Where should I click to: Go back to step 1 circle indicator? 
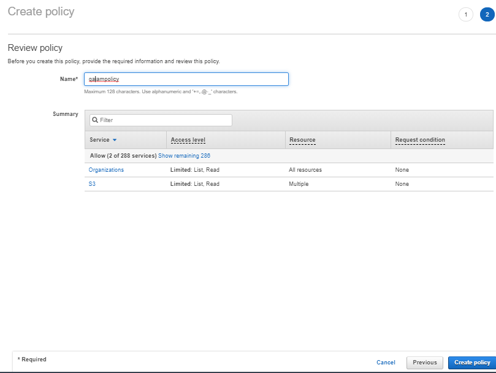coord(465,15)
